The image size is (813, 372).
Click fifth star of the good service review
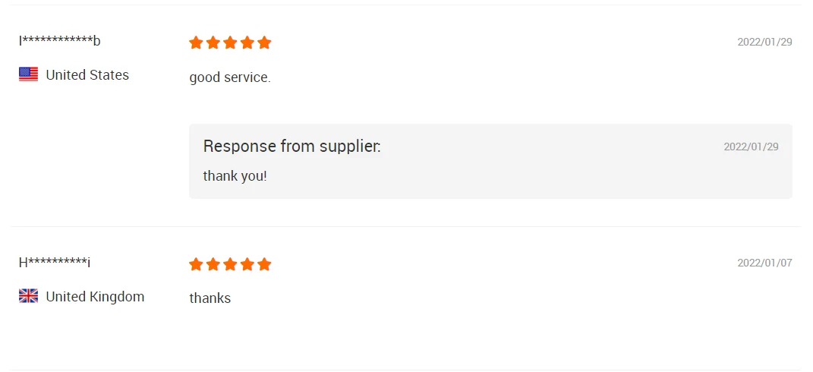[x=264, y=43]
